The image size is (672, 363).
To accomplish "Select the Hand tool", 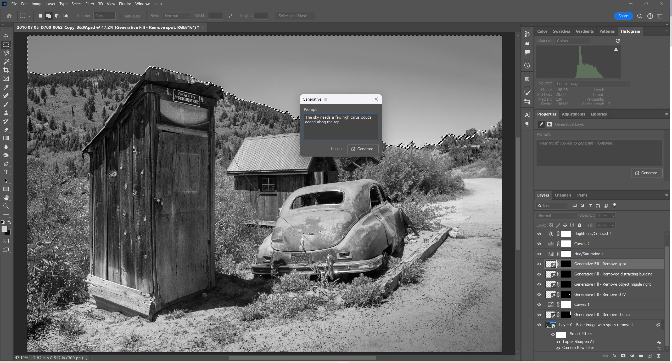I will [6, 198].
